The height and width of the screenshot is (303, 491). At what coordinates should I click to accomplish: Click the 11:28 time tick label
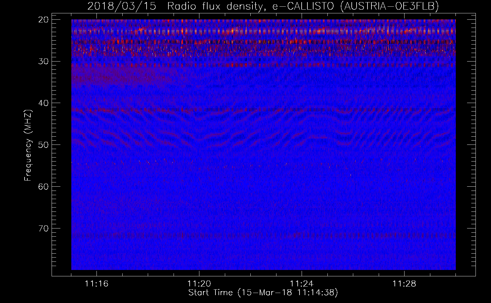[404, 284]
